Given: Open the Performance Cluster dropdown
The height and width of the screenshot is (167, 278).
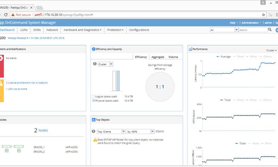Looking at the screenshot, I should click(271, 50).
